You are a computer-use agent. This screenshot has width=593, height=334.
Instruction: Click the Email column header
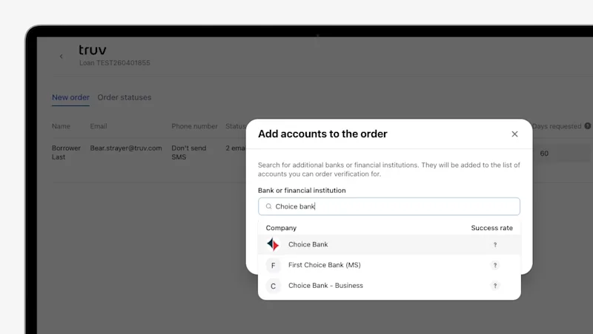99,126
